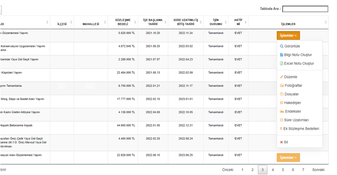Image resolution: width=337 pixels, height=175 pixels.
Task: Jump to page 5 in pagination
Action: pyautogui.click(x=283, y=170)
